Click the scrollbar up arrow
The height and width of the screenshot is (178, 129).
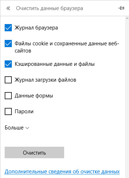click(x=127, y=18)
